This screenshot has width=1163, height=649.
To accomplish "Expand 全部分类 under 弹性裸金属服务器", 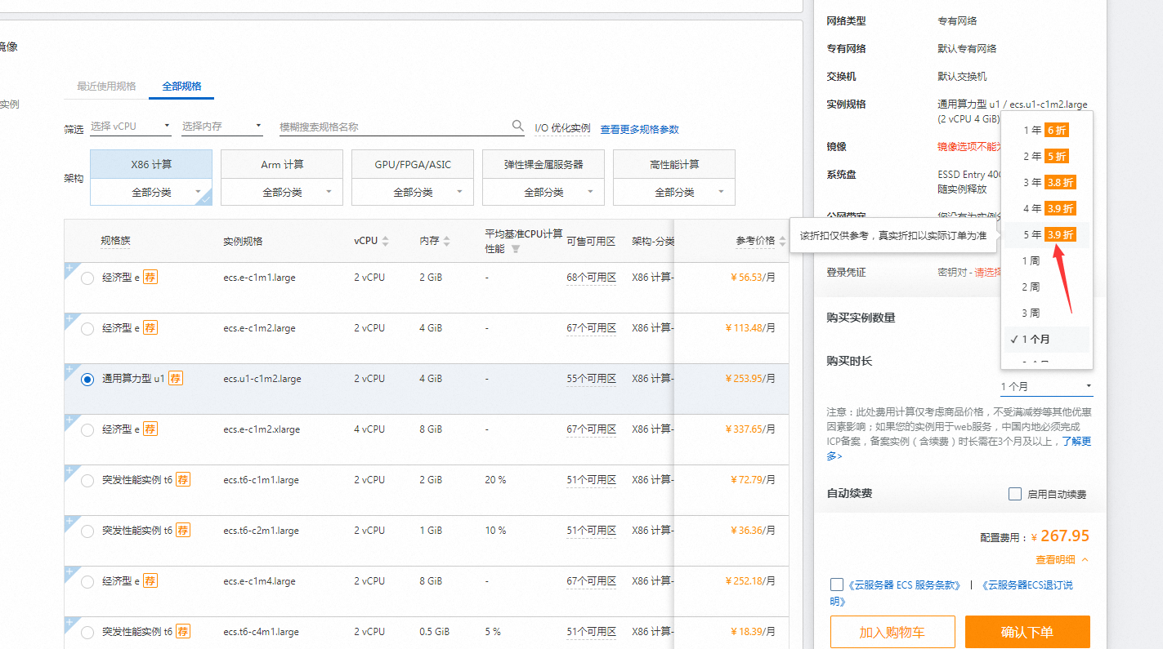I will (x=543, y=193).
